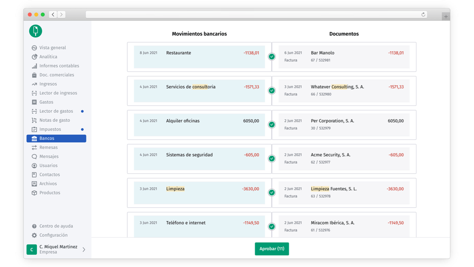The width and height of the screenshot is (474, 267).
Task: Toggle the match check for Restaurante row
Action: [x=272, y=57]
